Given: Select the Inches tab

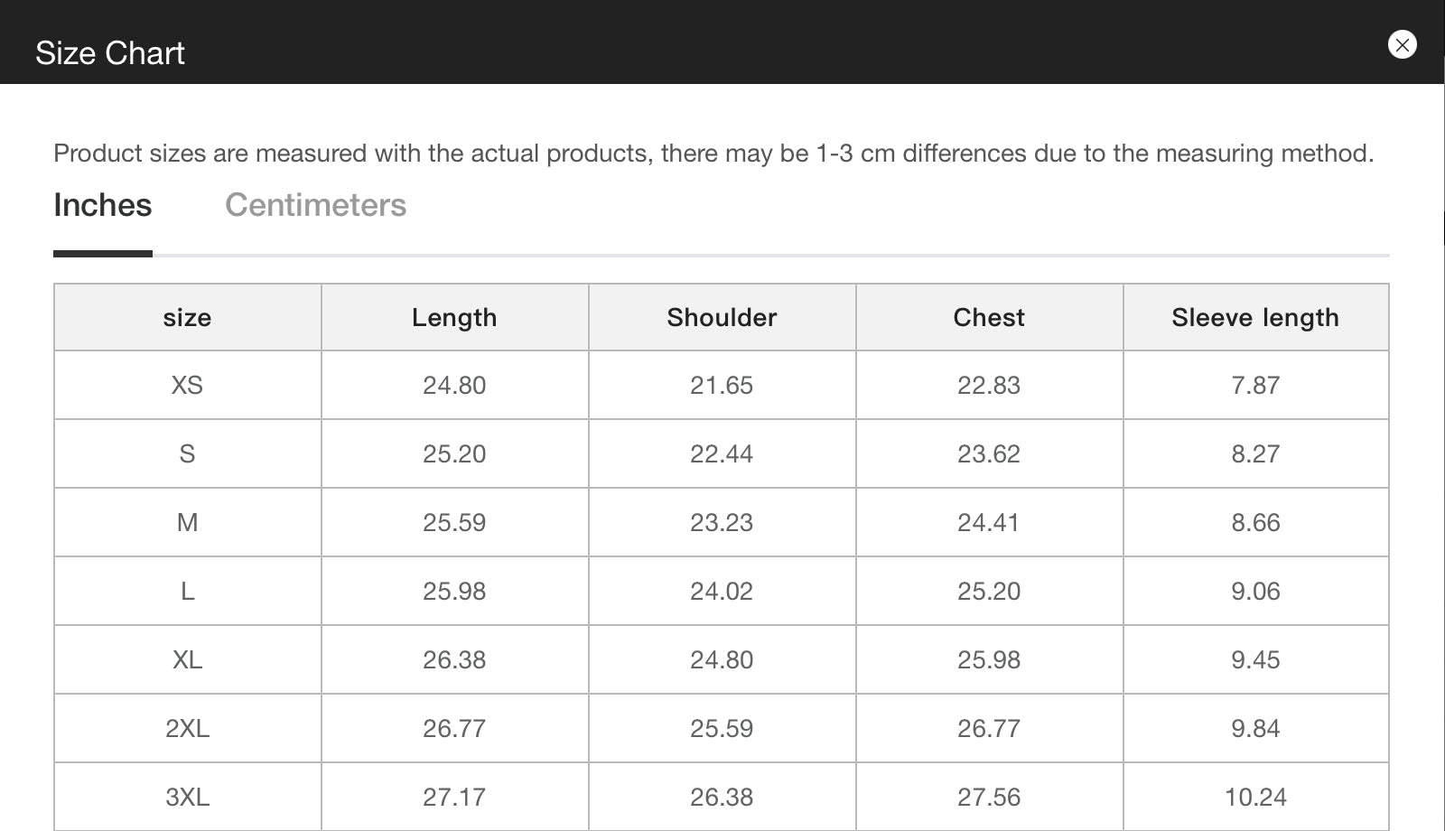Looking at the screenshot, I should 102,205.
